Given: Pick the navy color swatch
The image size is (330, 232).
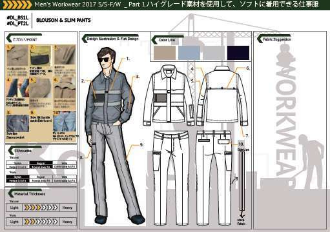Looking at the screenshot, I should 238,53.
